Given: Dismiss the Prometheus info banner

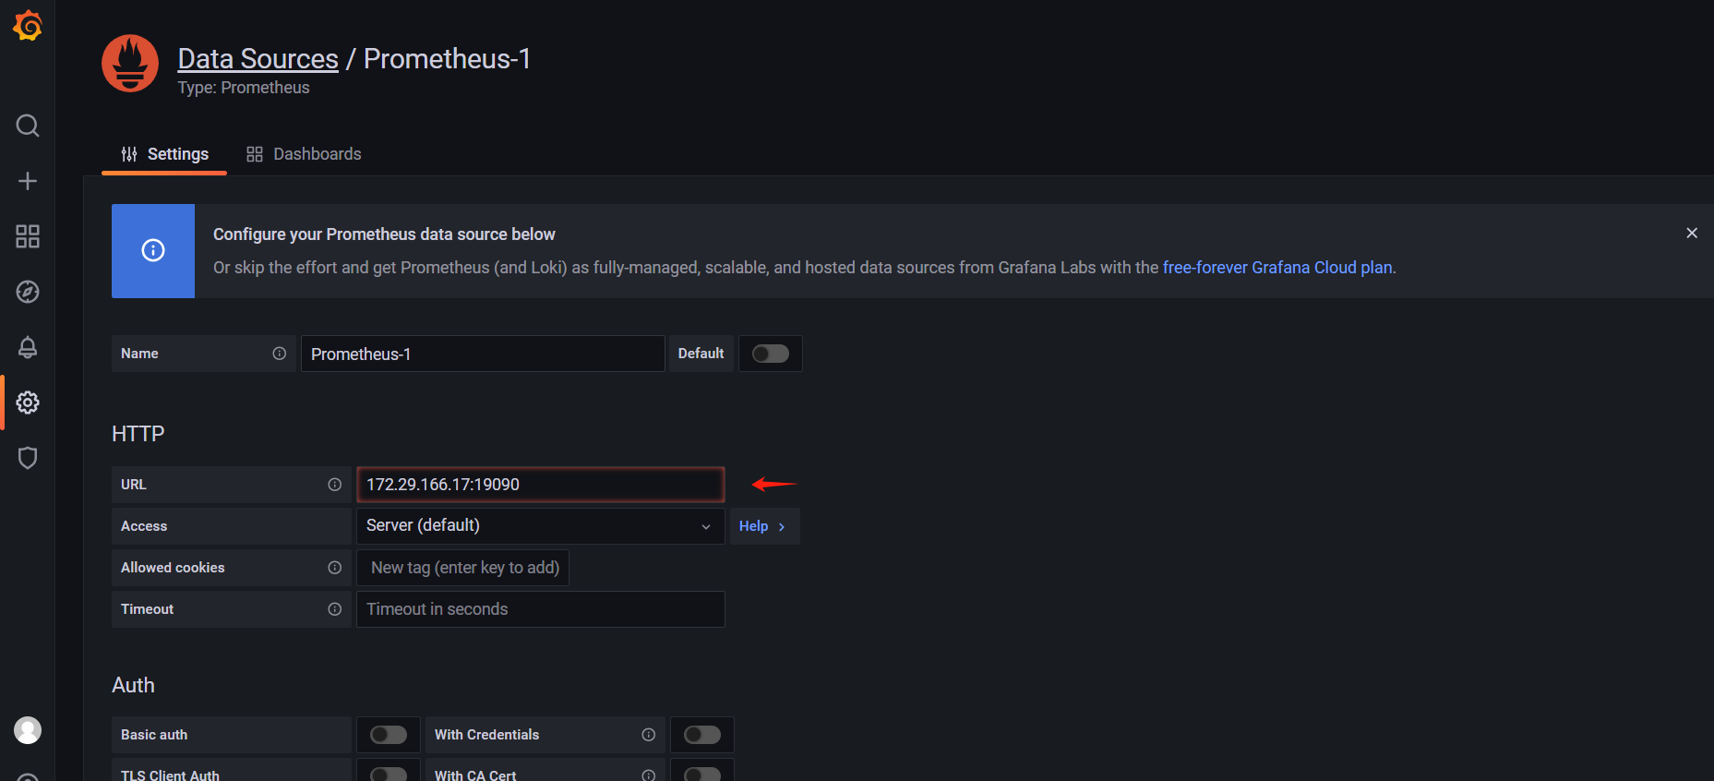Looking at the screenshot, I should [x=1692, y=234].
